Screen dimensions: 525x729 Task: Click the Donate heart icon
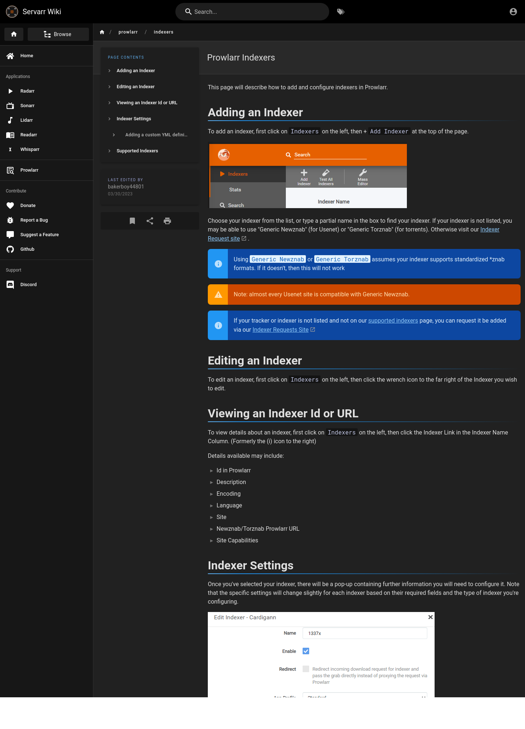(10, 206)
